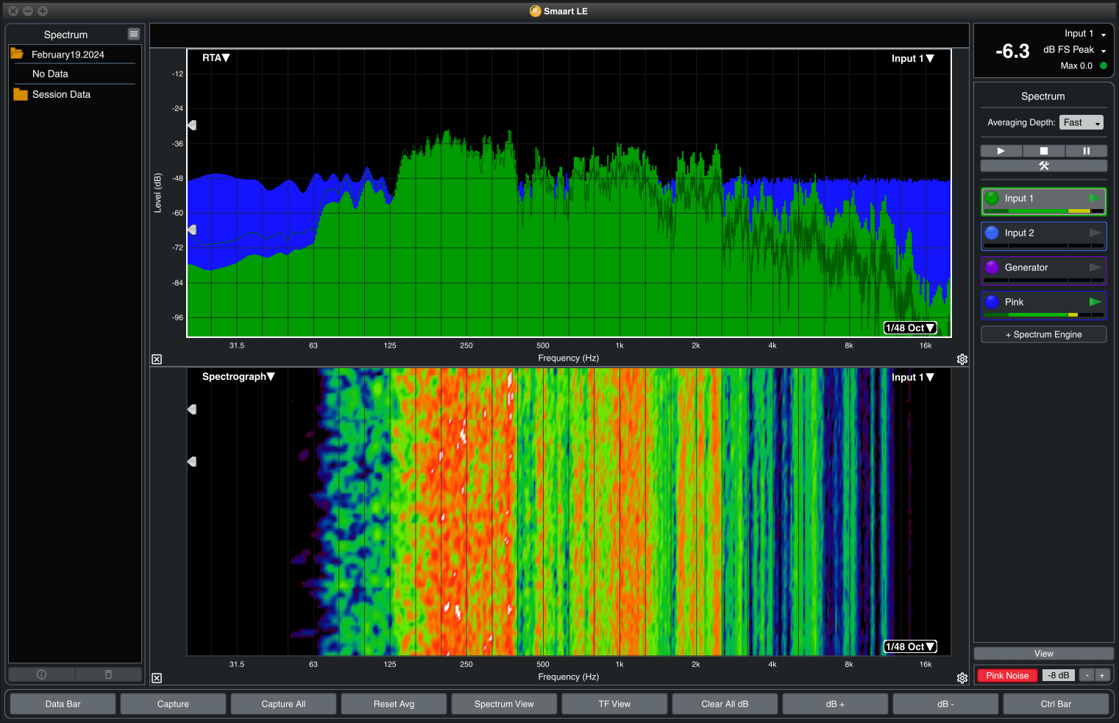Change Averaging Depth from Fast

pos(1081,122)
